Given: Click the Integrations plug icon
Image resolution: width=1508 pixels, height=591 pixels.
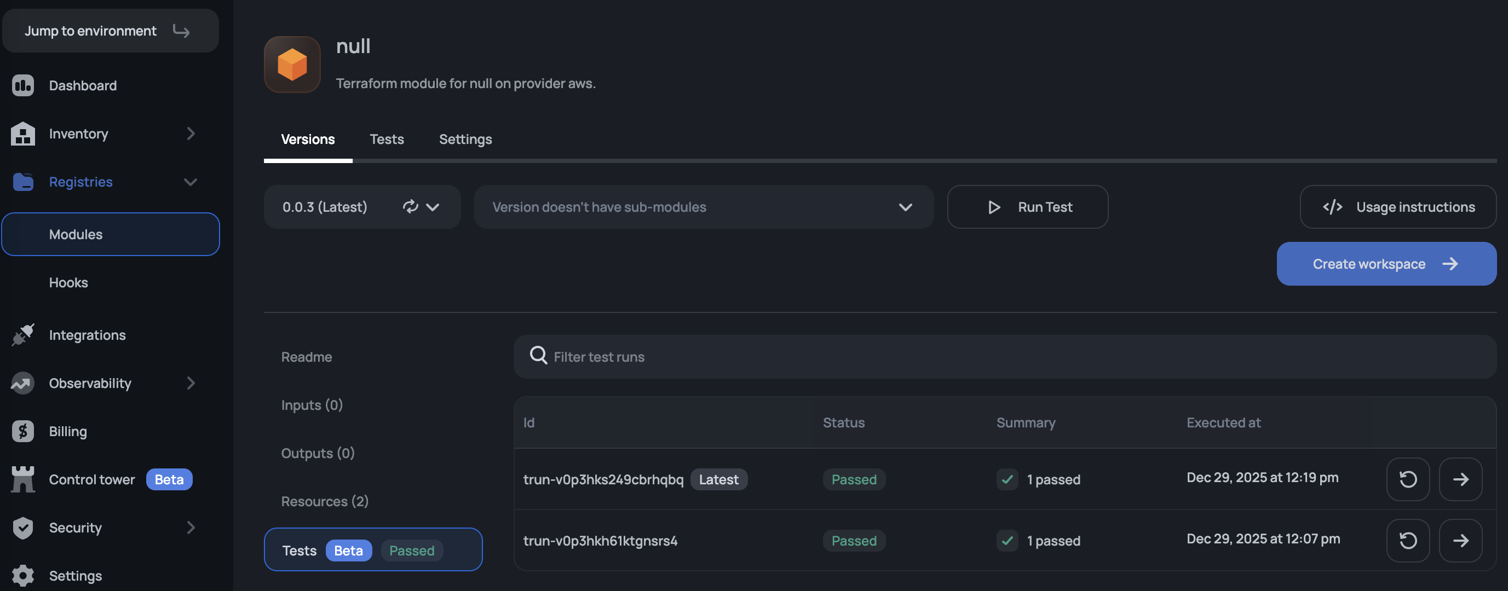Looking at the screenshot, I should point(23,335).
